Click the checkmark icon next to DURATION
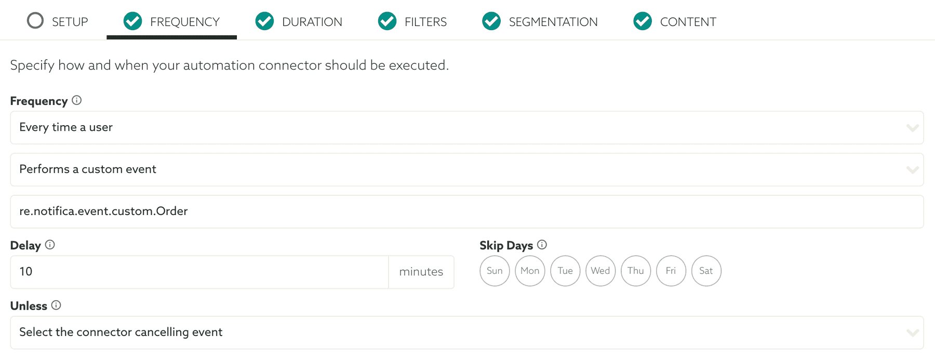The image size is (935, 362). pos(264,21)
